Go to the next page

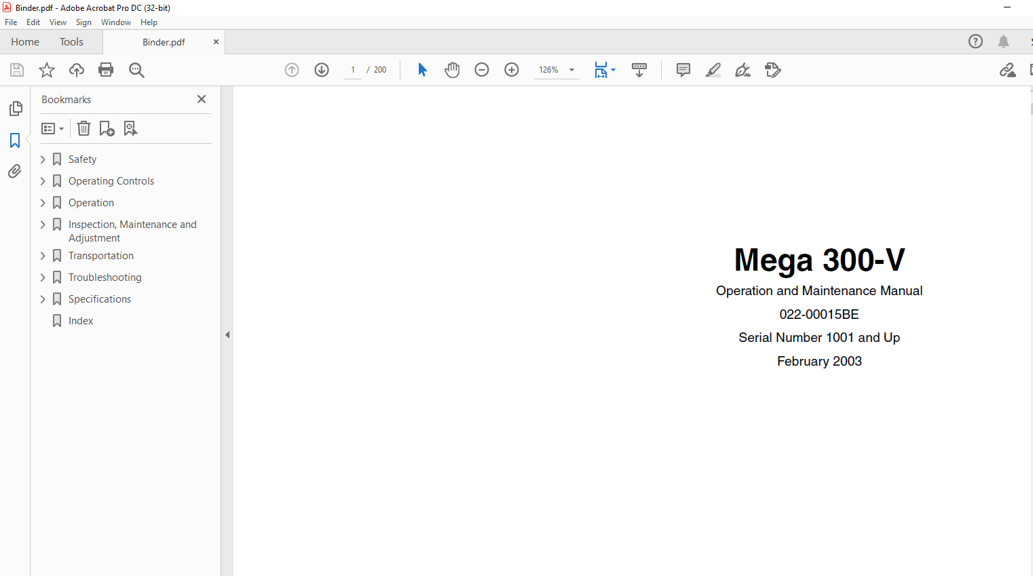click(322, 70)
